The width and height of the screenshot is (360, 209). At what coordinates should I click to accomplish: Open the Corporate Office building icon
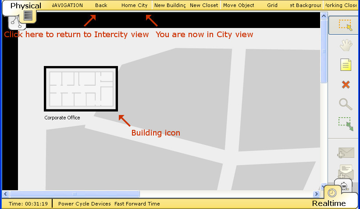click(81, 89)
